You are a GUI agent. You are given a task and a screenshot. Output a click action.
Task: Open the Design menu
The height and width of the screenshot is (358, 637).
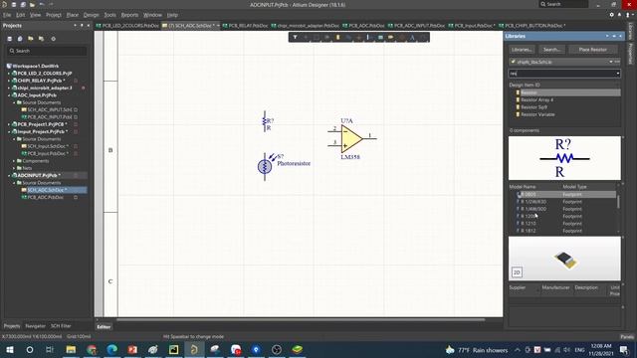point(91,15)
